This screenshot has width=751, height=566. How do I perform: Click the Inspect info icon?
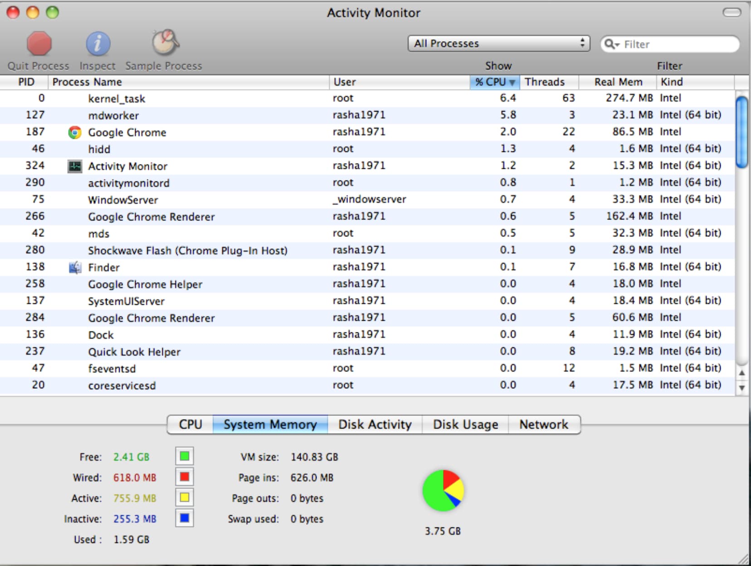[98, 44]
